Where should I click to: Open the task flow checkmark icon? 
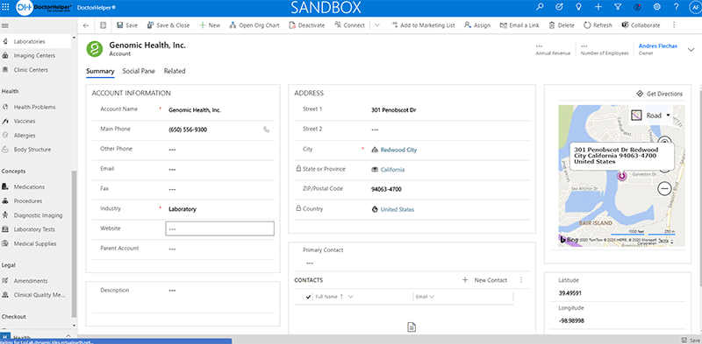559,7
